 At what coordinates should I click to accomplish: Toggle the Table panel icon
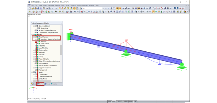coord(77,9)
